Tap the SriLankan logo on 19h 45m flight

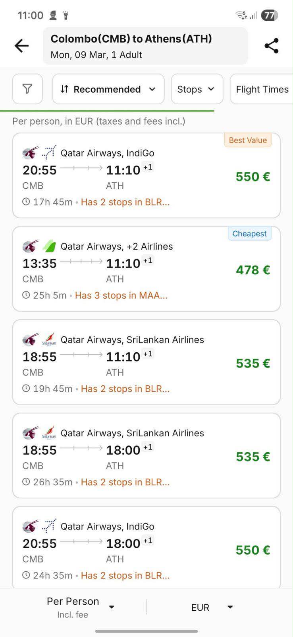49,340
